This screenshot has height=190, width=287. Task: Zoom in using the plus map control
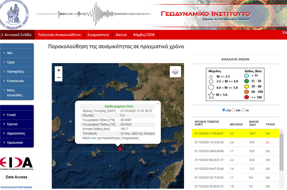click(58, 70)
